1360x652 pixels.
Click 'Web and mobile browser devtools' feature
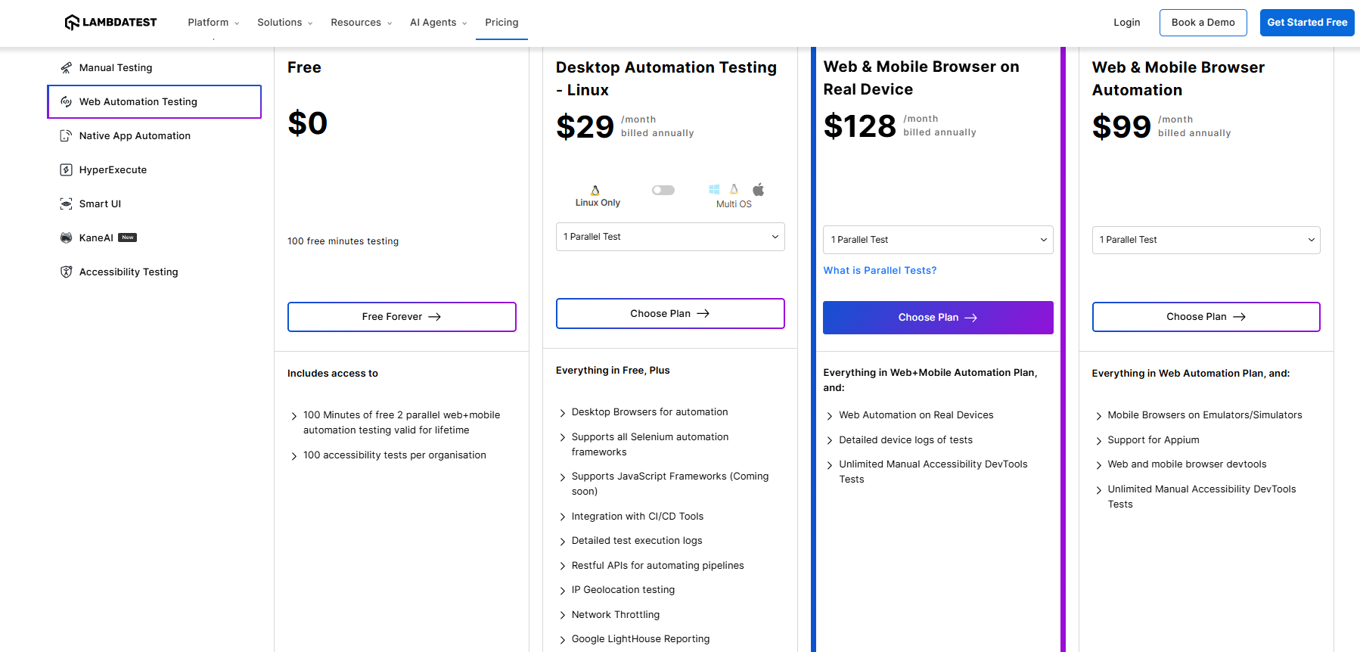click(x=1187, y=464)
